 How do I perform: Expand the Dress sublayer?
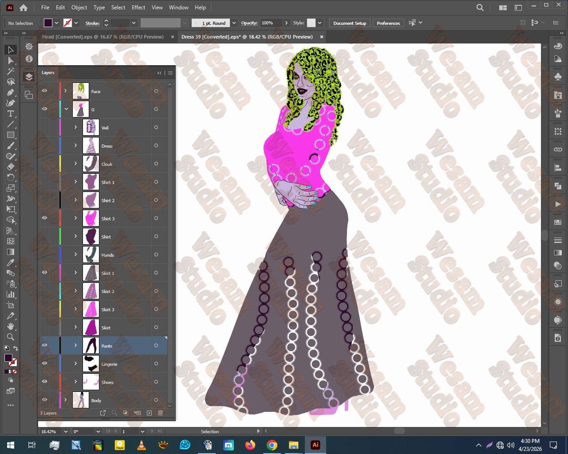click(x=75, y=145)
